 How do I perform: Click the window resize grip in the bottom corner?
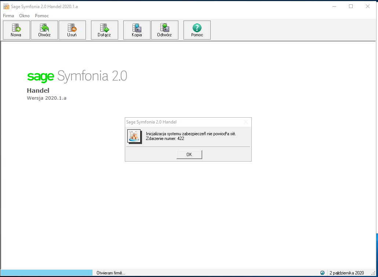373,273
